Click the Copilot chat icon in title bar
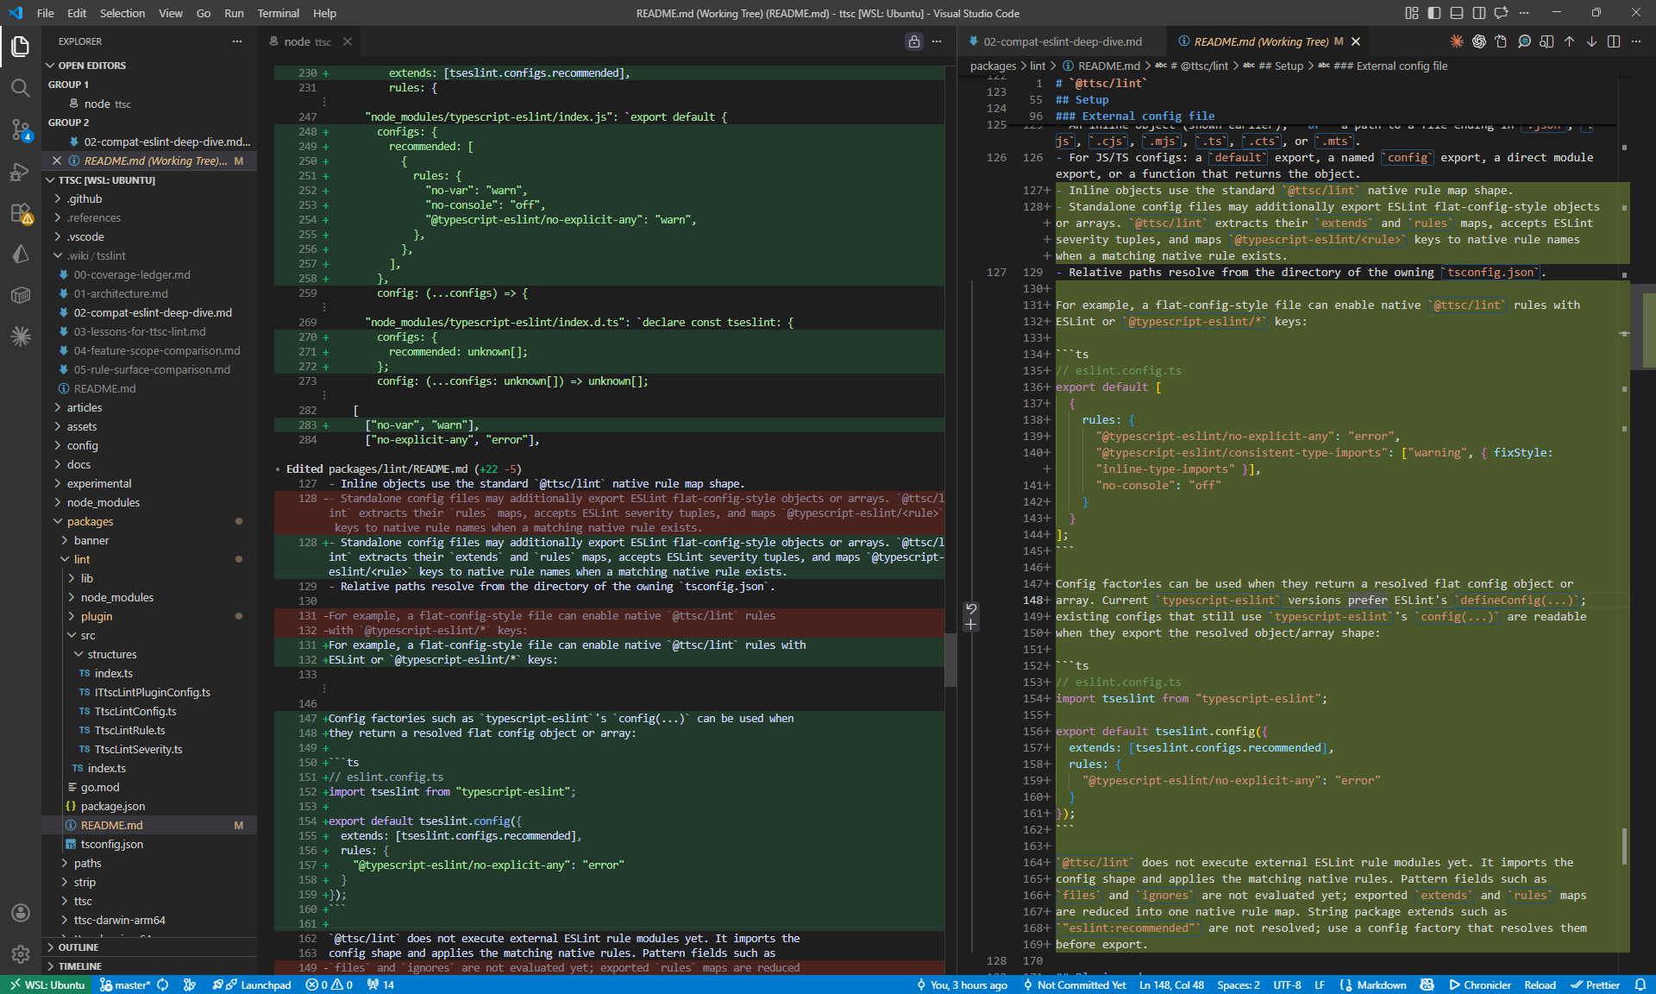 [1502, 13]
